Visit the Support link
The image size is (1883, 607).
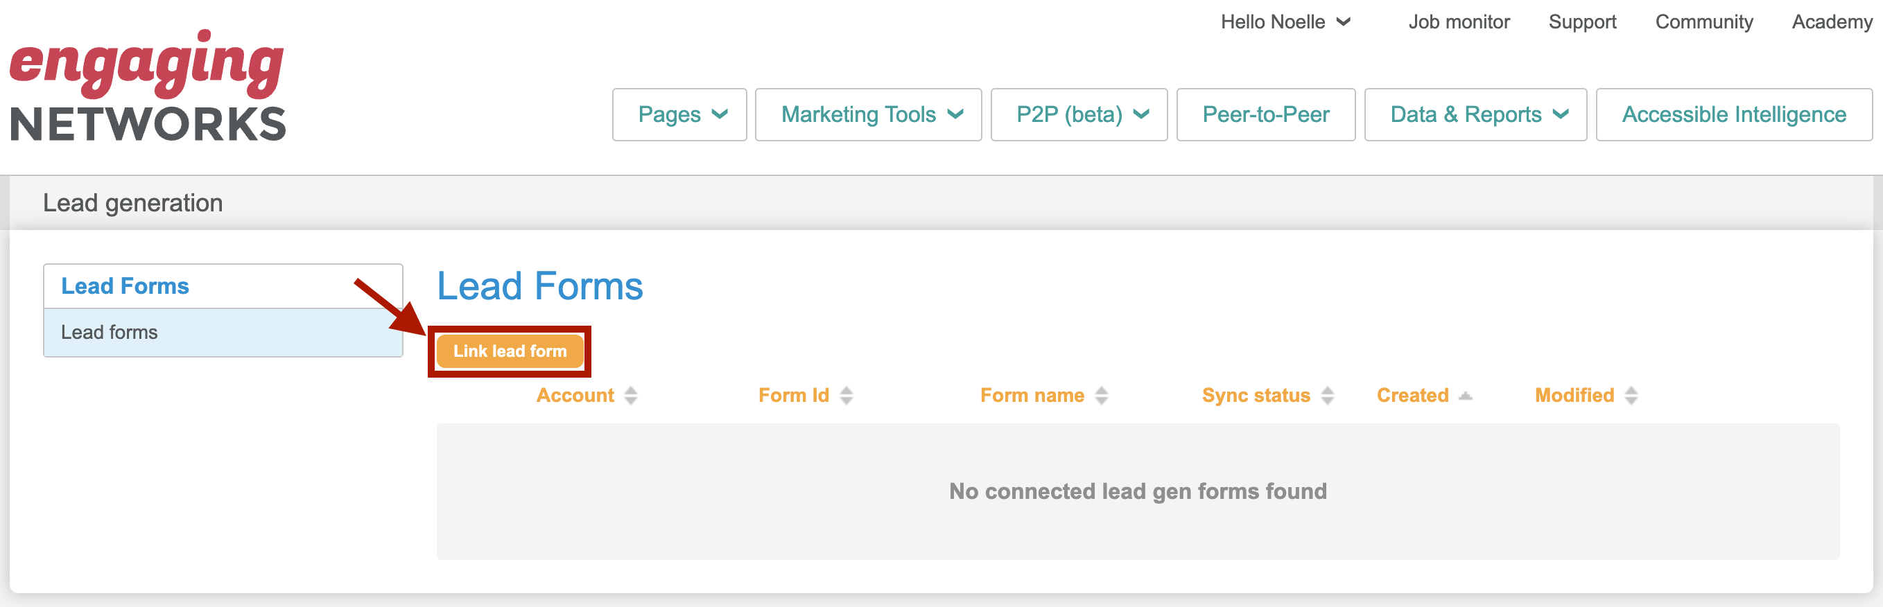[1582, 22]
